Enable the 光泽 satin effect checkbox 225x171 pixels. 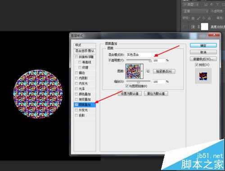[76, 89]
